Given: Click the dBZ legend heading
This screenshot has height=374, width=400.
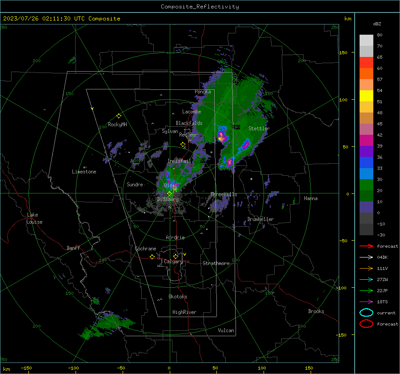Looking at the screenshot, I should click(x=377, y=24).
